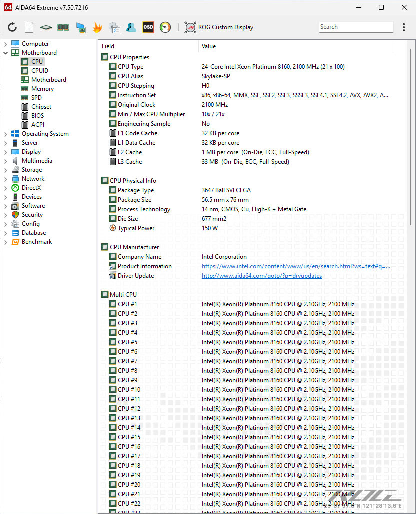
Task: Expand the Multimedia node
Action: [5, 161]
